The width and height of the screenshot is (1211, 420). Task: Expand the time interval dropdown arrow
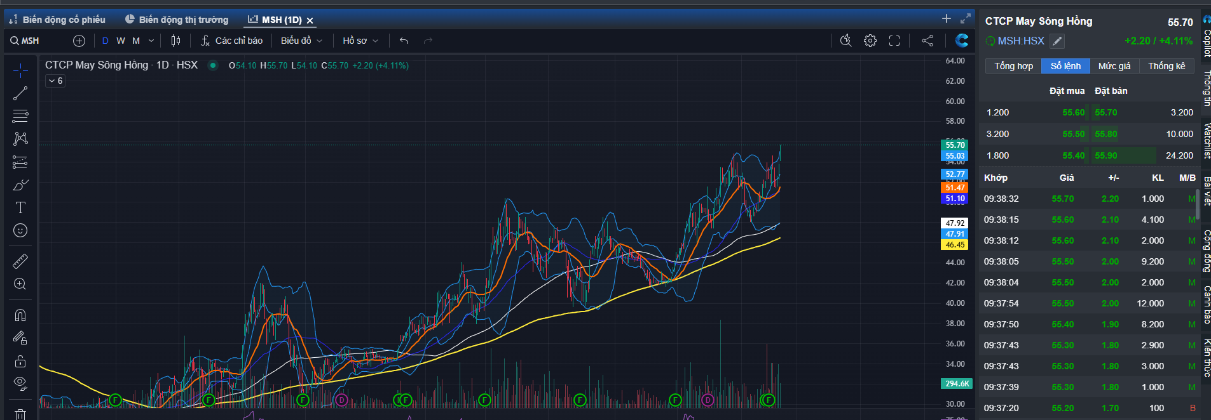pyautogui.click(x=151, y=41)
